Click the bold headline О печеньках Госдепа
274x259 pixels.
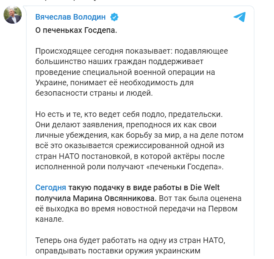pos(76,30)
